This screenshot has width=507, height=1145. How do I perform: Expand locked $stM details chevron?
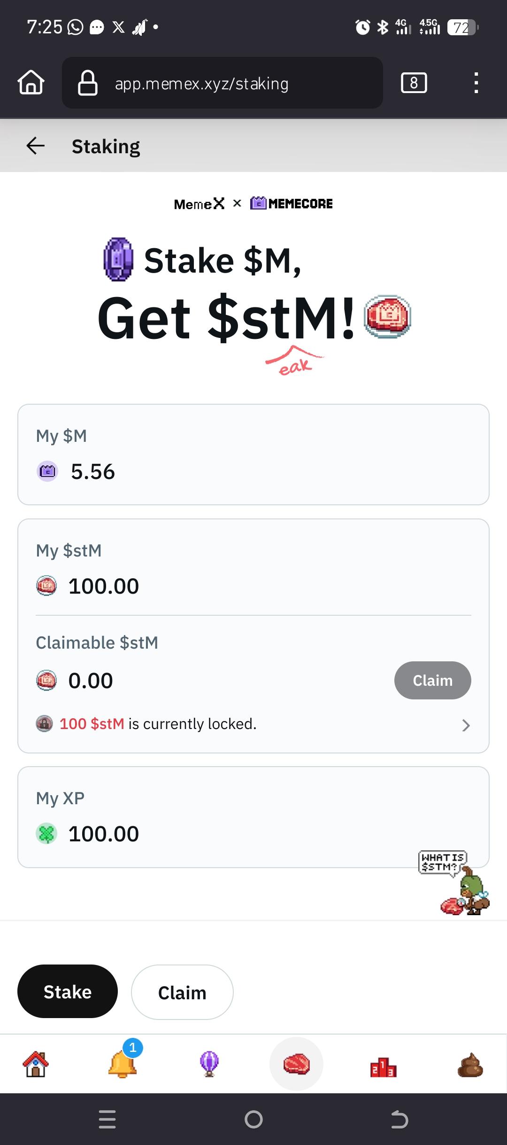click(466, 725)
